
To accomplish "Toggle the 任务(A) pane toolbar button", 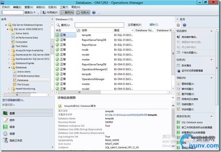I will click(83, 13).
